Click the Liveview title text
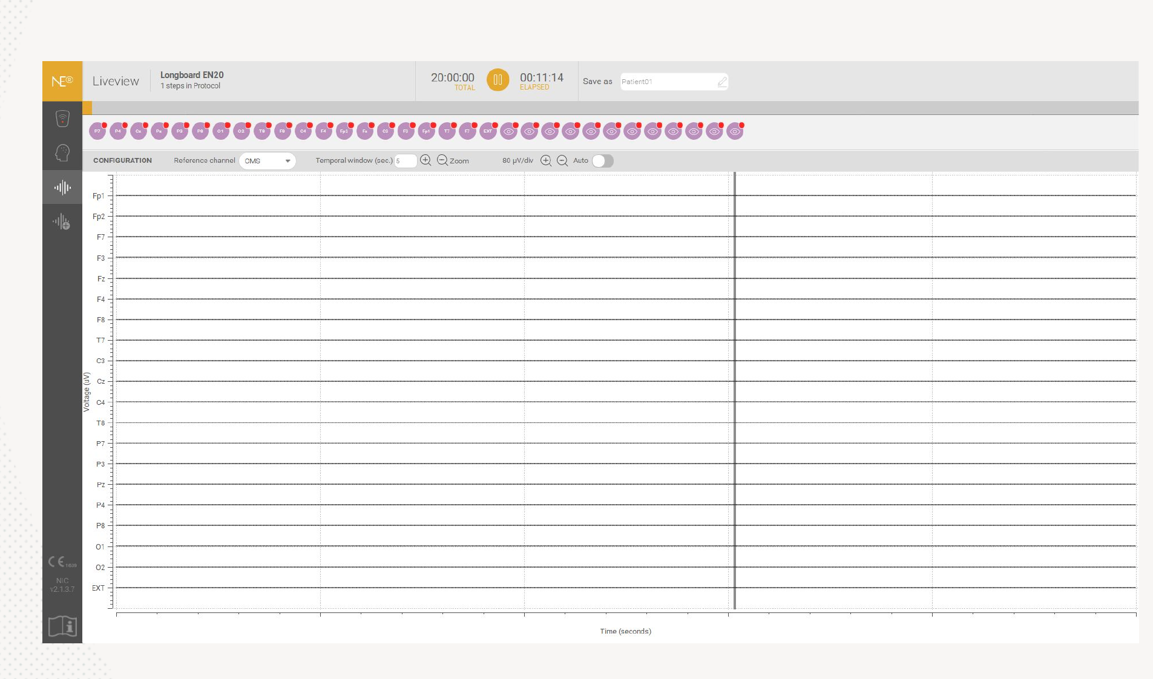The image size is (1153, 679). pyautogui.click(x=116, y=81)
